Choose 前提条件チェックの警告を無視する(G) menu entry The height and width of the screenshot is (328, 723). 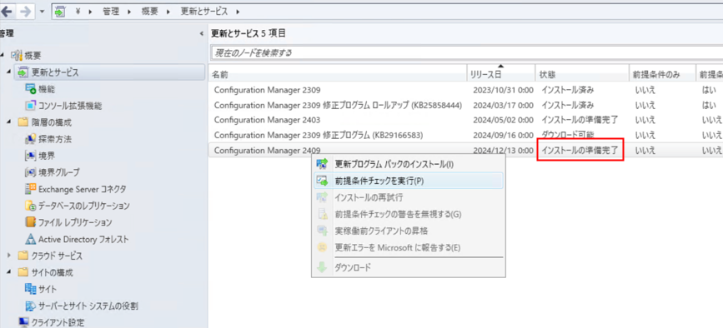pos(409,214)
